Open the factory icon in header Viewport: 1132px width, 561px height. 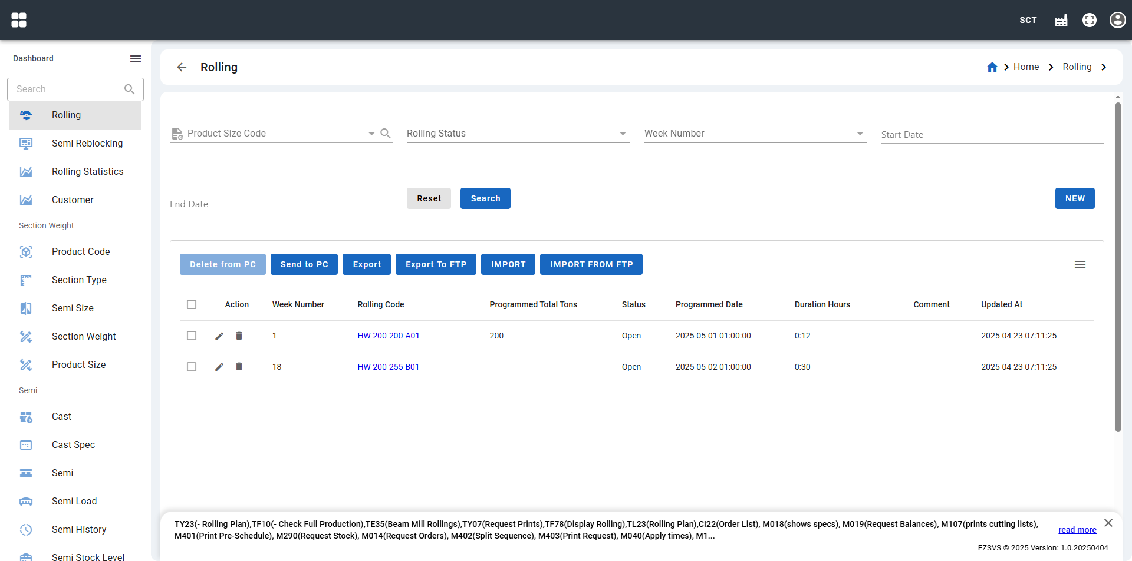click(1061, 20)
